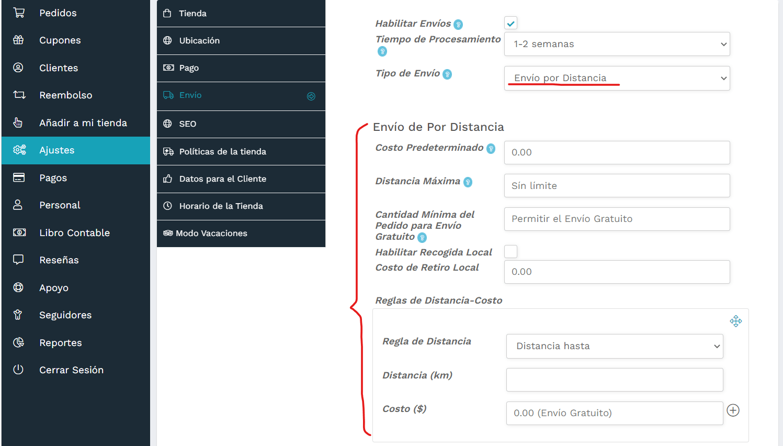Viewport: 783px width, 446px height.
Task: Click the help icon next to Distancia Máxima
Action: click(x=468, y=182)
